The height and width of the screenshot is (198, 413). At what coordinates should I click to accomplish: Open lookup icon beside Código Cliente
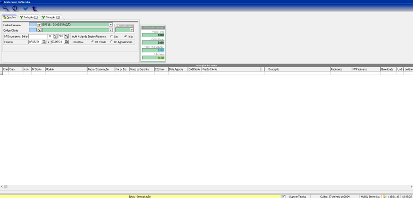(x=40, y=30)
